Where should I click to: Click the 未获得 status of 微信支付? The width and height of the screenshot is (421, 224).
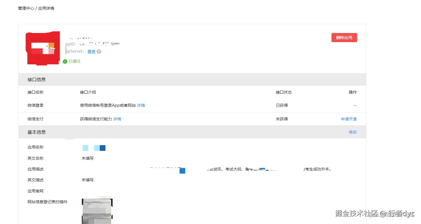(x=282, y=119)
